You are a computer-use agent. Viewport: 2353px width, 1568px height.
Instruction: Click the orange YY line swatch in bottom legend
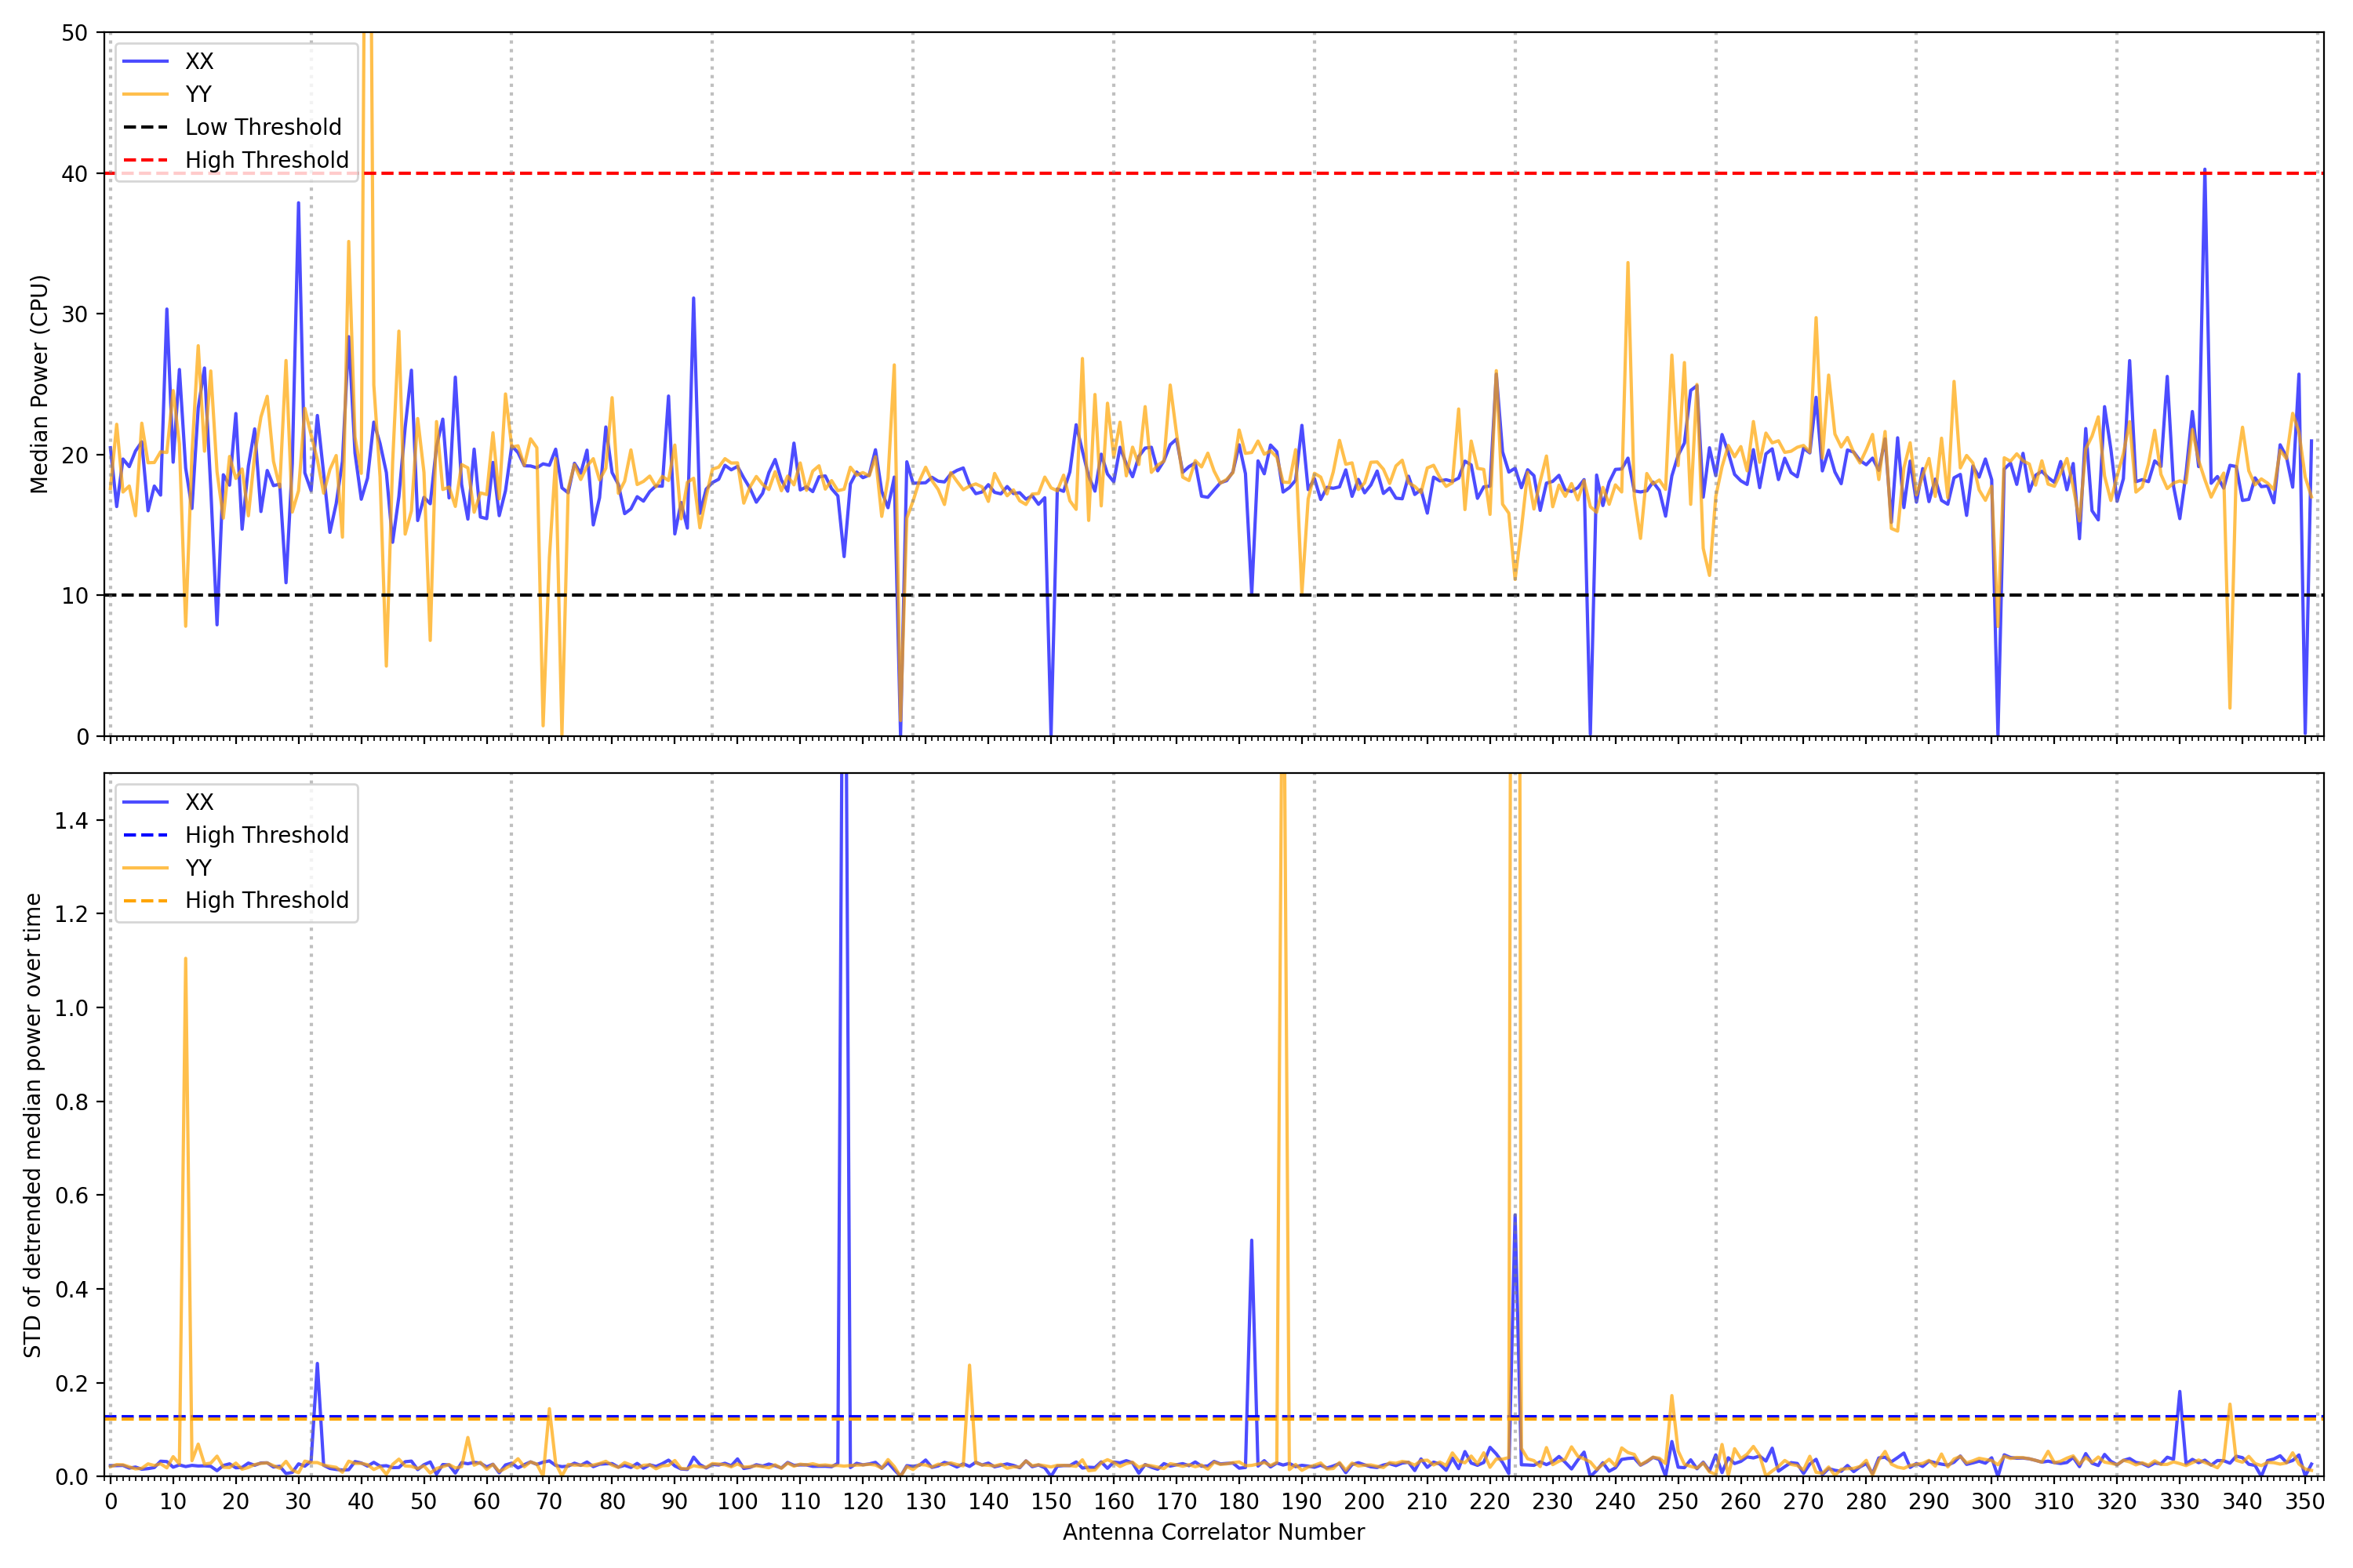click(x=145, y=868)
